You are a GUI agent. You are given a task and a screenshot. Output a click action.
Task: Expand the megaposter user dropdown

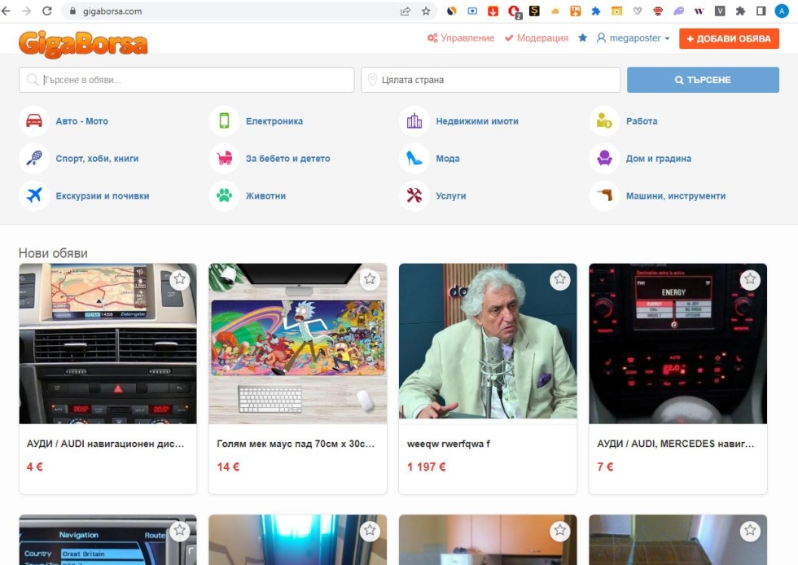[x=634, y=38]
